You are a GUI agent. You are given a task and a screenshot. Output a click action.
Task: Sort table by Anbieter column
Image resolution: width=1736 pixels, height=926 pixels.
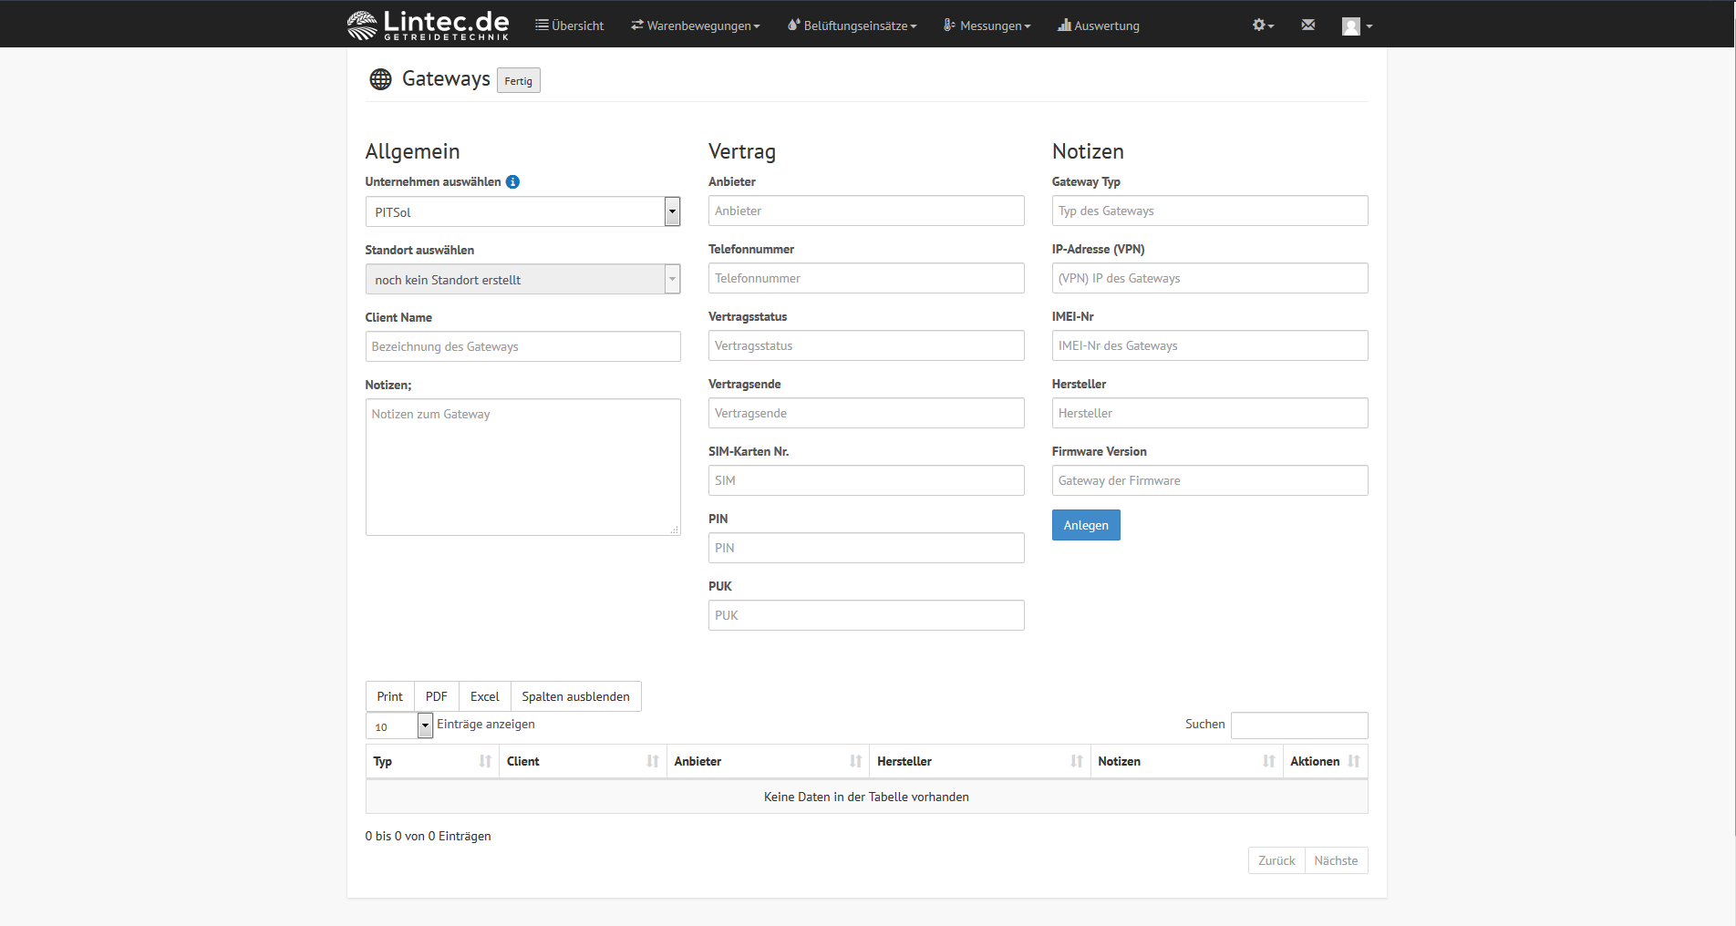pyautogui.click(x=768, y=762)
